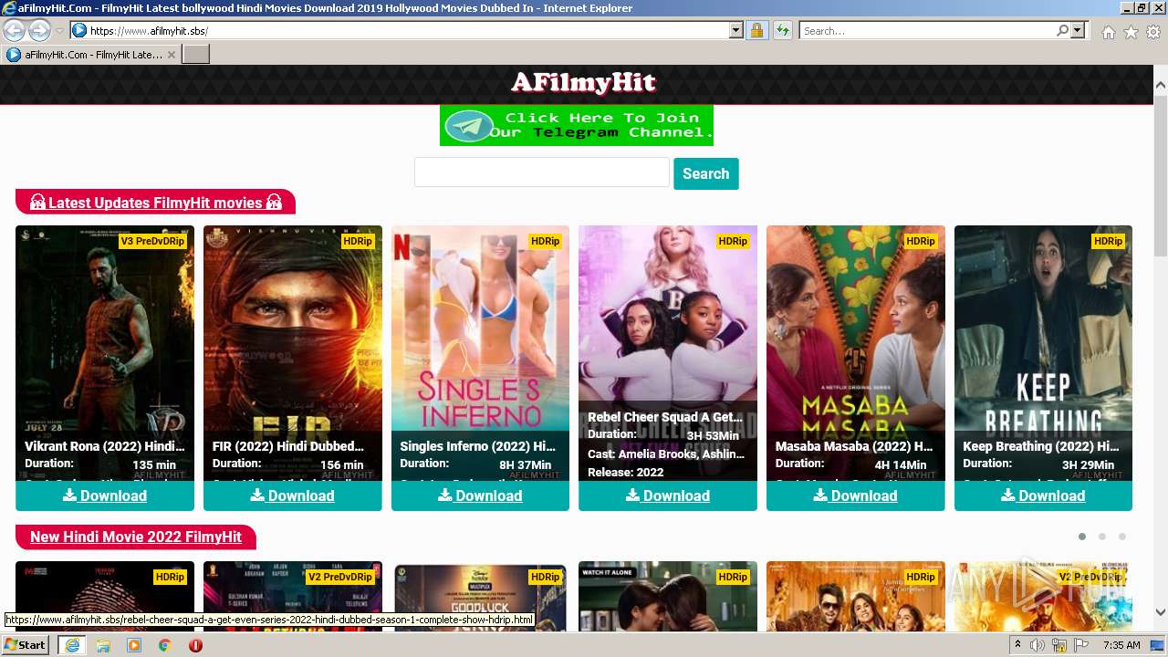Focus the browser Search box

926,31
